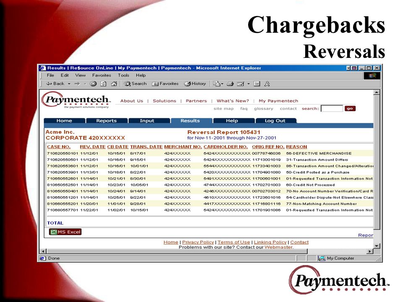Click the vertical scrollbar up arrow
The image size is (403, 302).
click(377, 92)
